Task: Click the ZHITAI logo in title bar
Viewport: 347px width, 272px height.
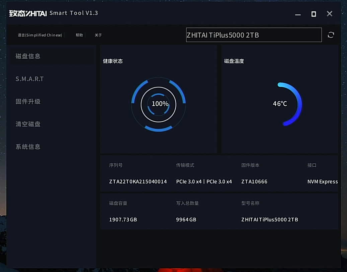Action: pos(28,13)
